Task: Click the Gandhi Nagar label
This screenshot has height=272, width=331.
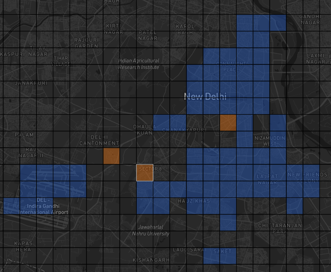Action: tap(310, 19)
